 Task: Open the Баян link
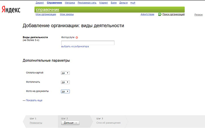point(114,3)
